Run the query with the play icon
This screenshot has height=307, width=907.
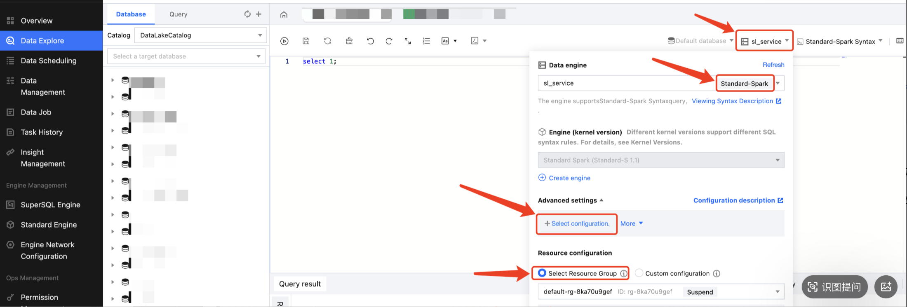click(x=284, y=41)
